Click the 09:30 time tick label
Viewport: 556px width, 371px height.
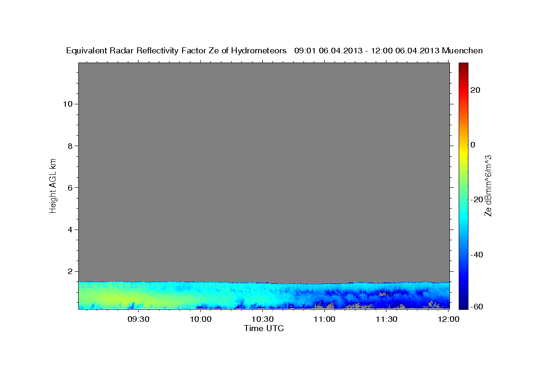(139, 319)
